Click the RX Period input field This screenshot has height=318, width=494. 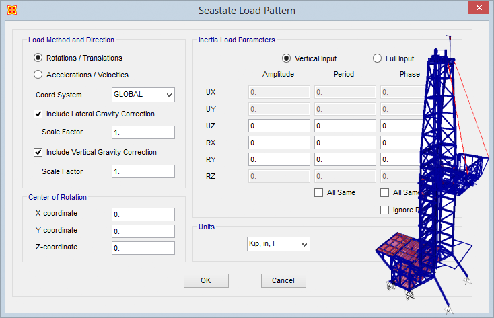[345, 143]
